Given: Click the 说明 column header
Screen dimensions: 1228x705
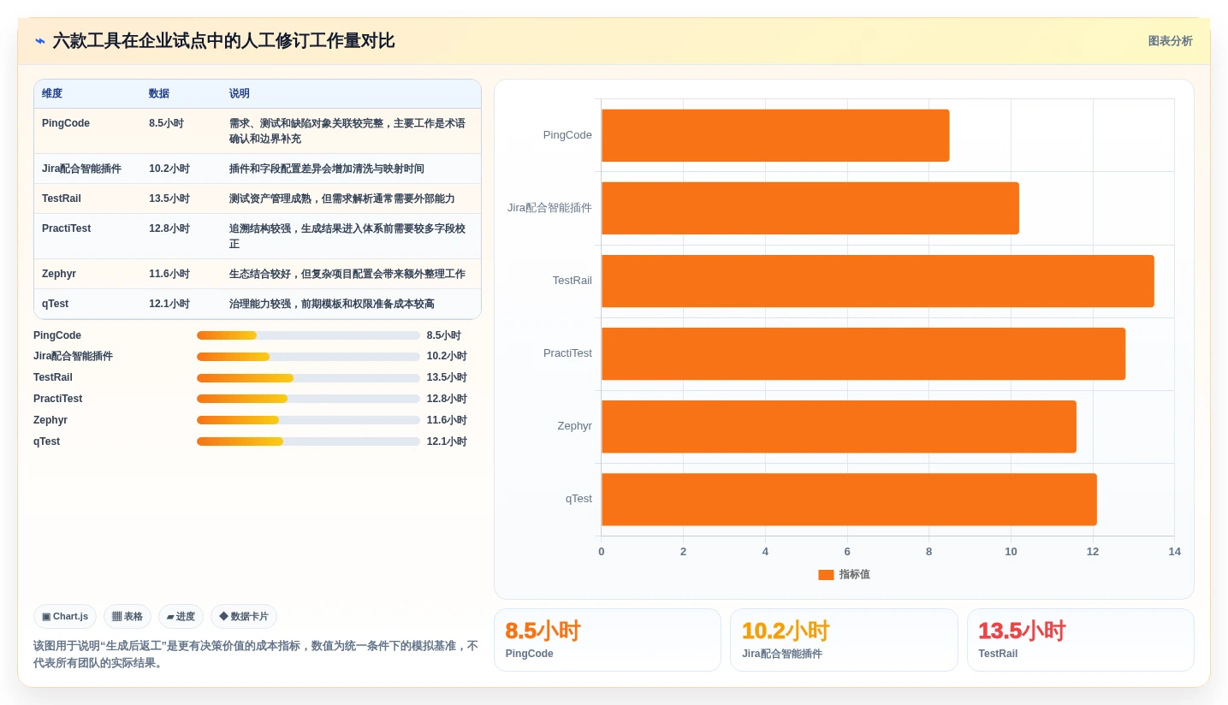Looking at the screenshot, I should coord(240,94).
